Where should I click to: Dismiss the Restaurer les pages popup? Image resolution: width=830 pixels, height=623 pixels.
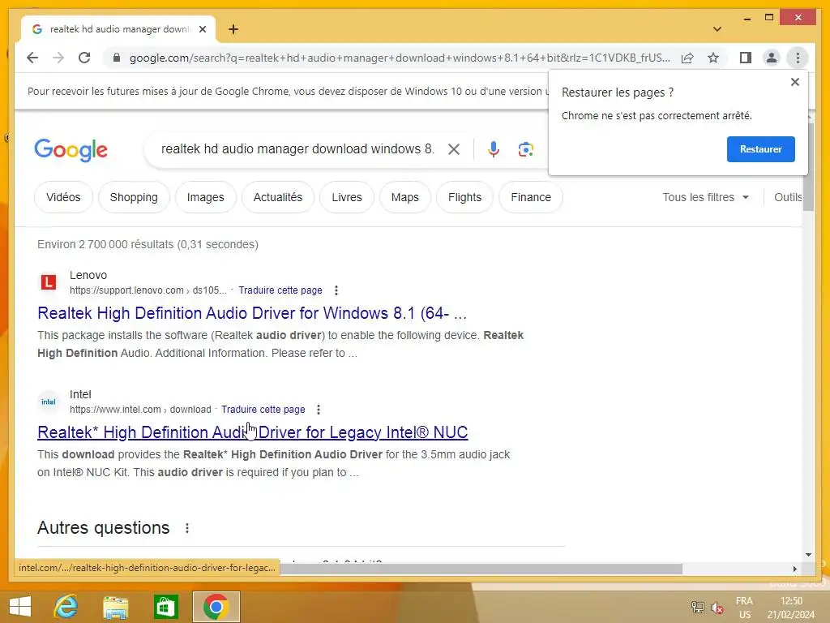(x=794, y=82)
